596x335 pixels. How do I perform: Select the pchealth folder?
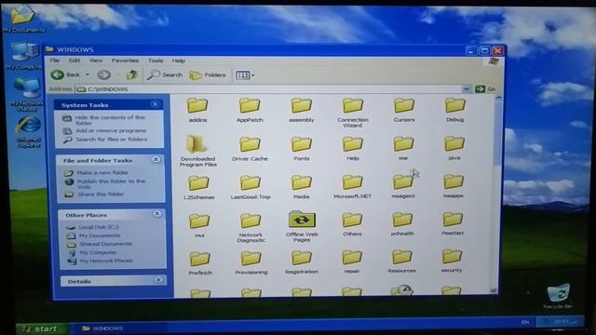pos(402,224)
